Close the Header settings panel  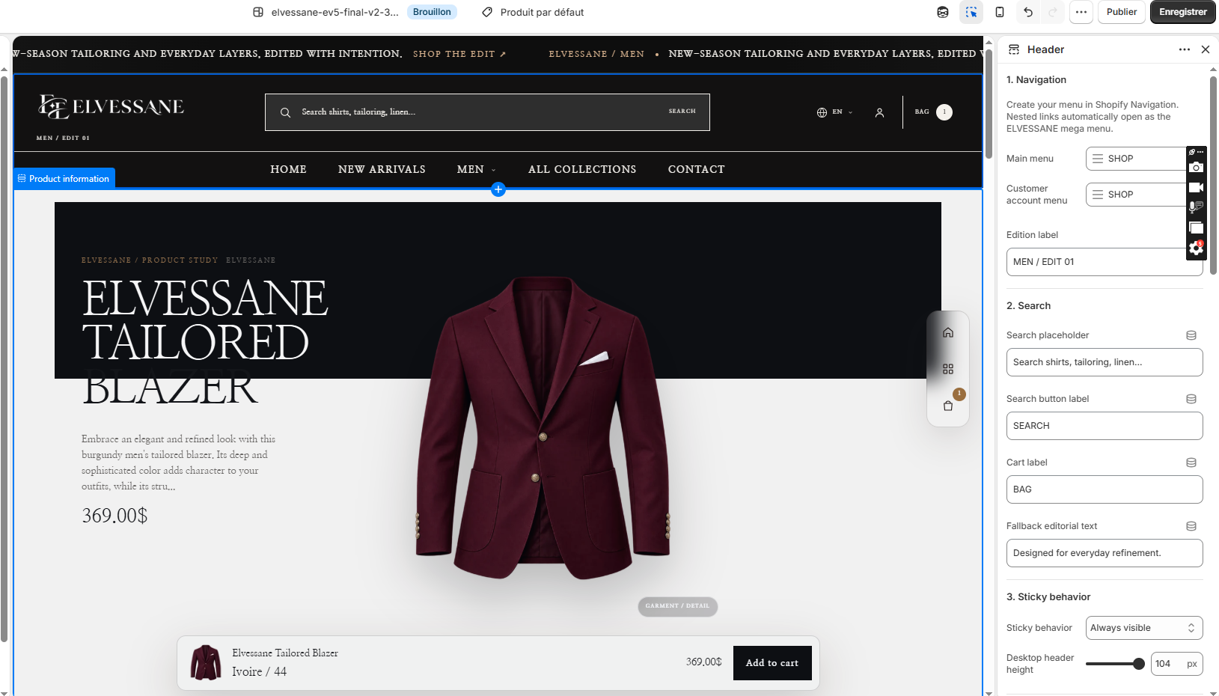[x=1206, y=49]
